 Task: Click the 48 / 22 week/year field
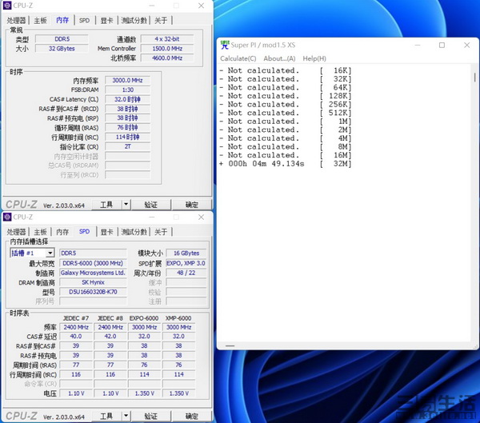(186, 273)
